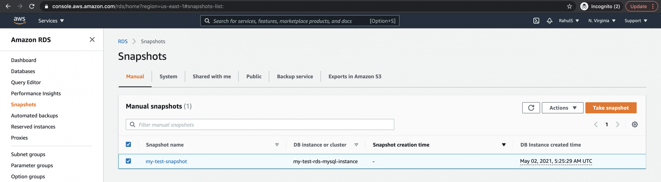Focus the AWS services search box
661x182 pixels.
(x=299, y=21)
